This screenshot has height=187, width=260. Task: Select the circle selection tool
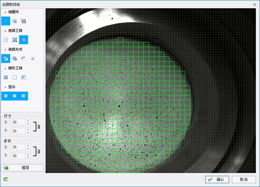(24, 40)
